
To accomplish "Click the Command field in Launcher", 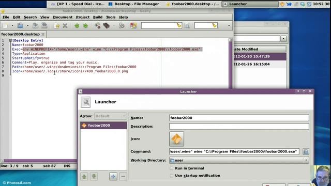I will [234, 151].
